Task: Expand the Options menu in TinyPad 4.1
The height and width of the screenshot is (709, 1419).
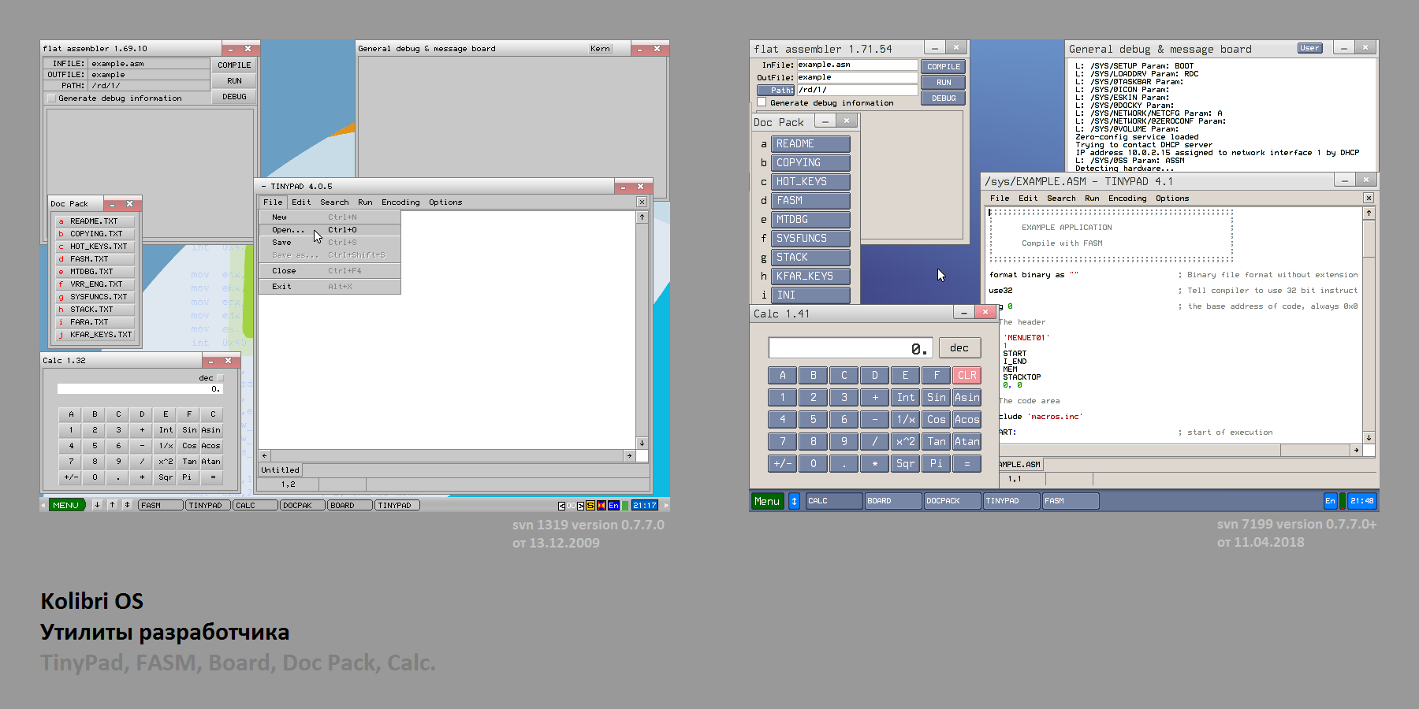Action: (x=1171, y=199)
